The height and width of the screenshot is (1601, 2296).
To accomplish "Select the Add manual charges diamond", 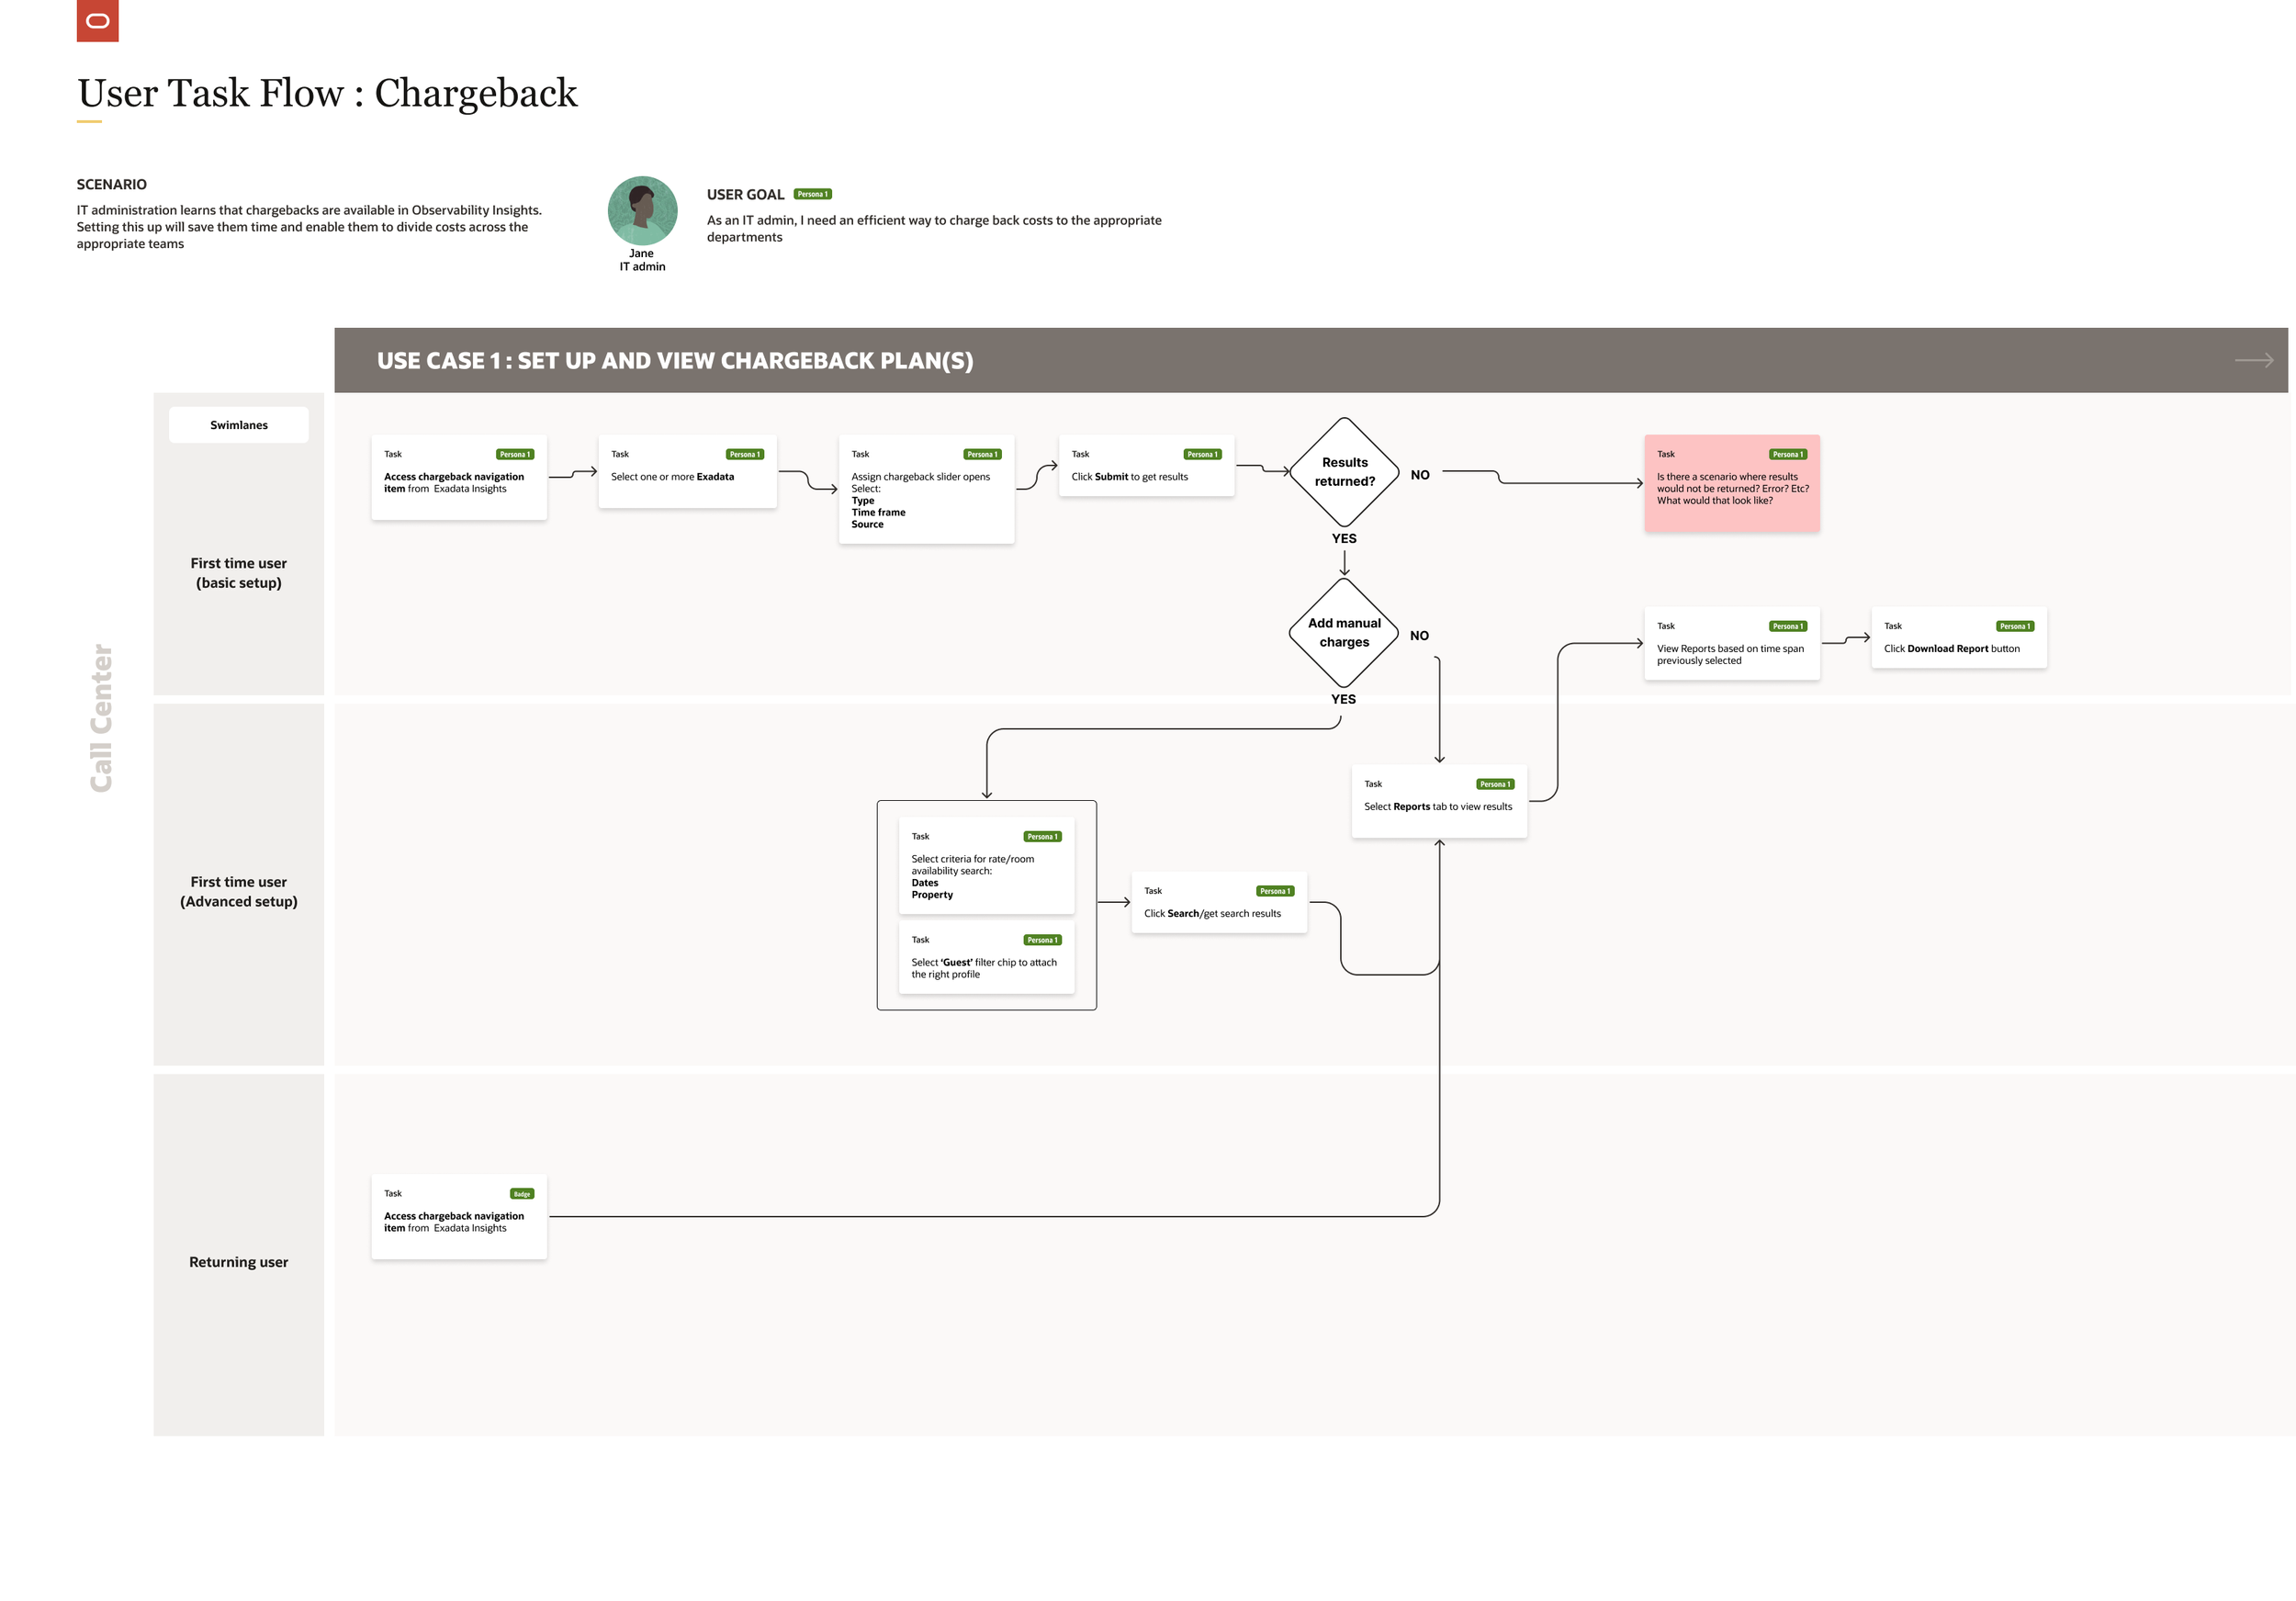I will (1344, 632).
